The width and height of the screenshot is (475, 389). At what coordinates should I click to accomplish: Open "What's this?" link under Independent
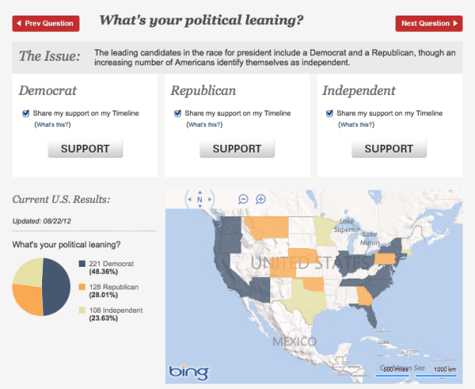[357, 124]
